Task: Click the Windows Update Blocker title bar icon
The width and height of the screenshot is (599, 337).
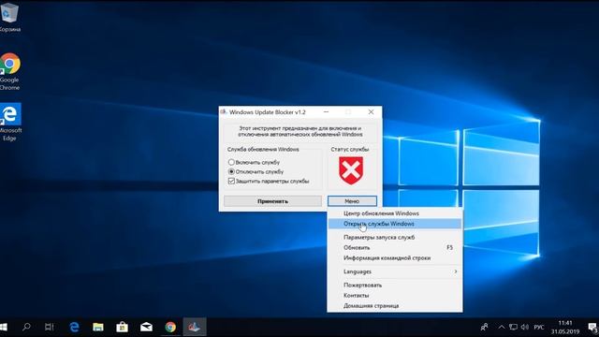Action: pos(224,111)
